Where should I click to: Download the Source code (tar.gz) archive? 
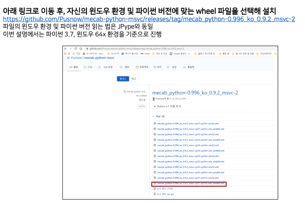pyautogui.click(x=165, y=194)
